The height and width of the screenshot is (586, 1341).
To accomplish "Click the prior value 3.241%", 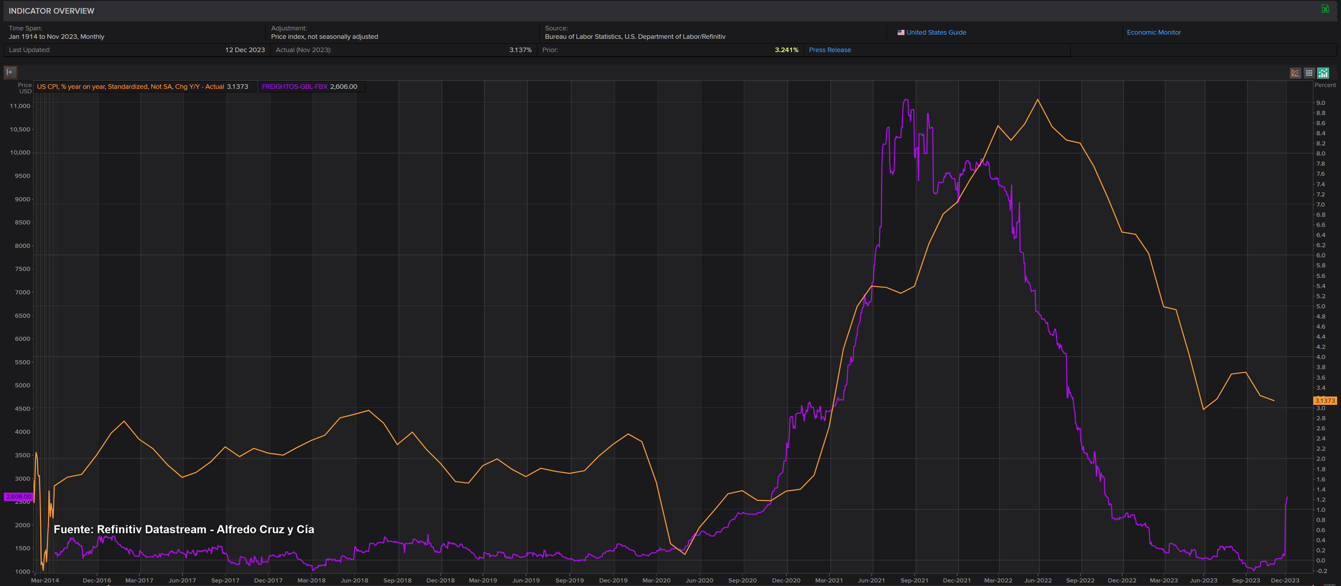I will pos(786,50).
